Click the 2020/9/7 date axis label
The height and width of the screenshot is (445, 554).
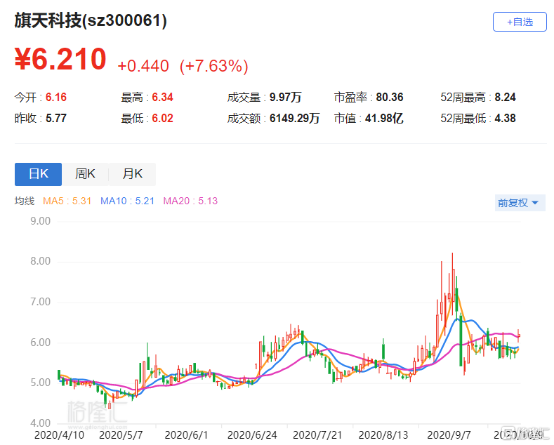(x=449, y=435)
